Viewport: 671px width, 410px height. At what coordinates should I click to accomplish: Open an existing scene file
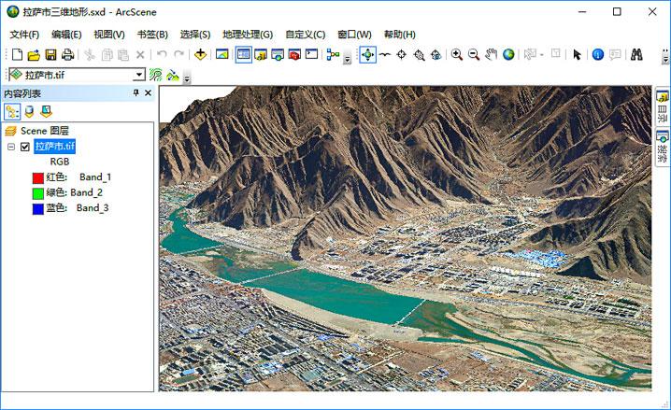coord(34,55)
